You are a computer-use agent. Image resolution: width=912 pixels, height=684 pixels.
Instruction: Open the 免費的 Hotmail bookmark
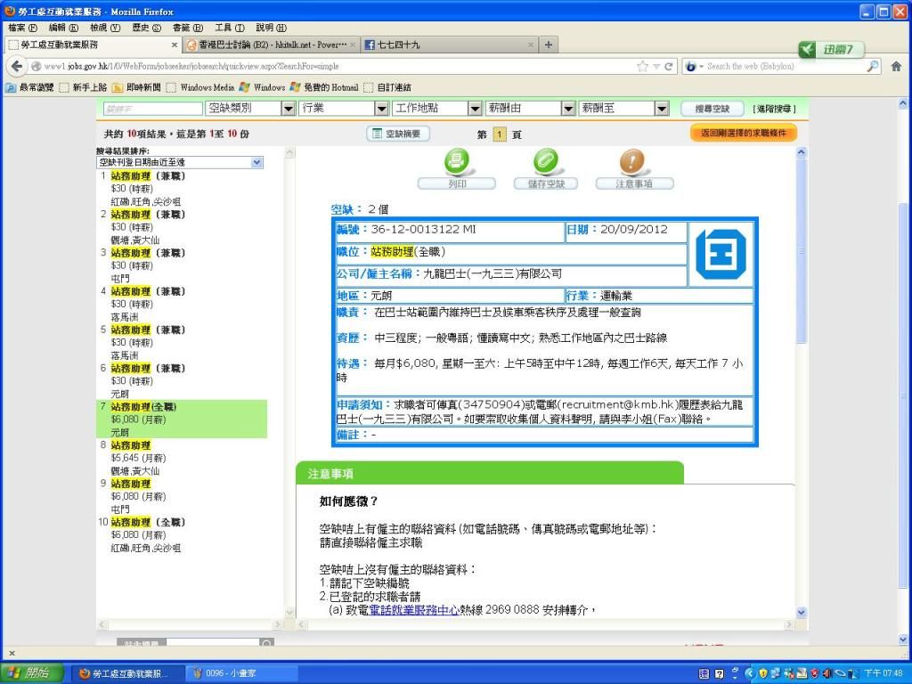click(x=324, y=87)
